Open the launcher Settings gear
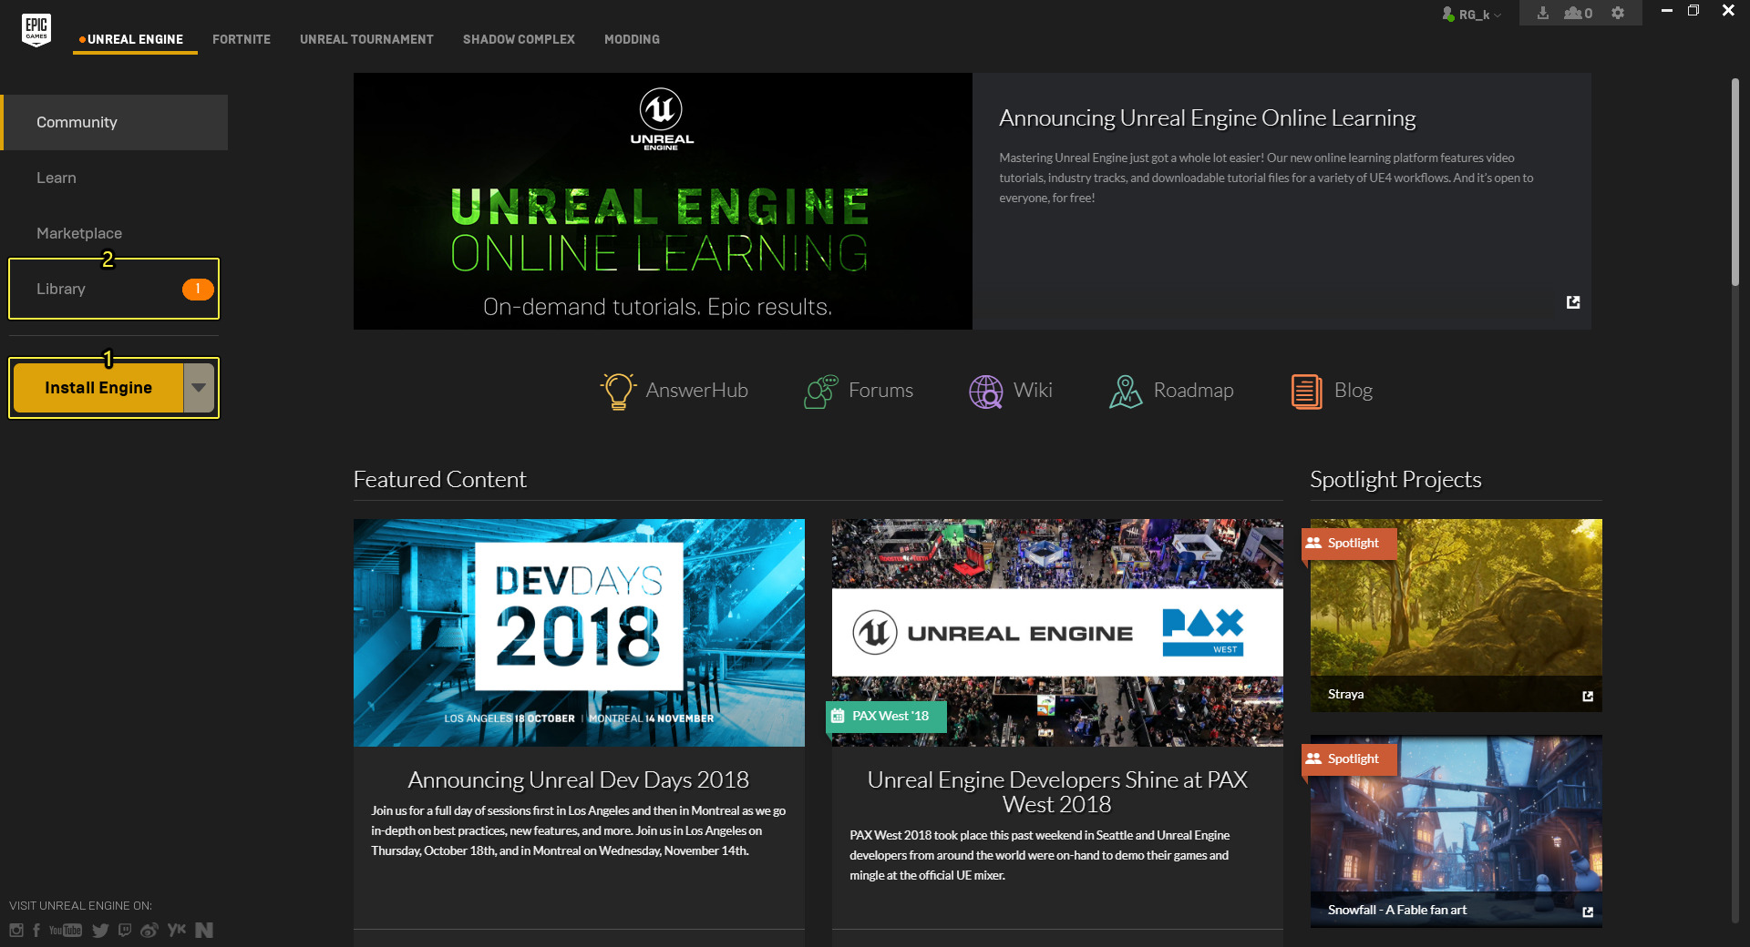Screen dimensions: 1750x947 tap(1617, 13)
